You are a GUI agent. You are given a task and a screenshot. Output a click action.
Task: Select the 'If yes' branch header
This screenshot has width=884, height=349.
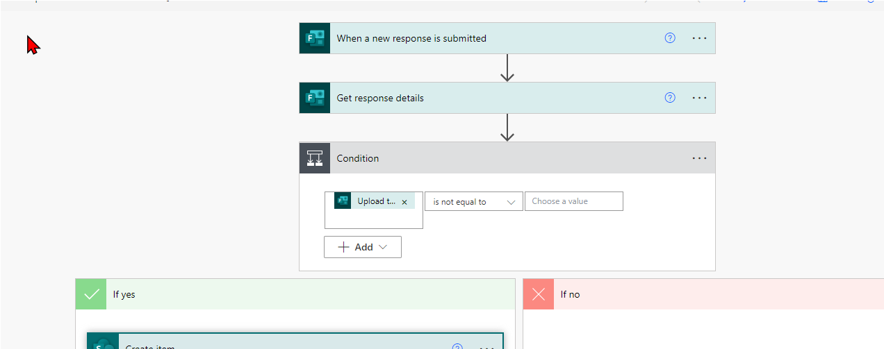pyautogui.click(x=295, y=294)
